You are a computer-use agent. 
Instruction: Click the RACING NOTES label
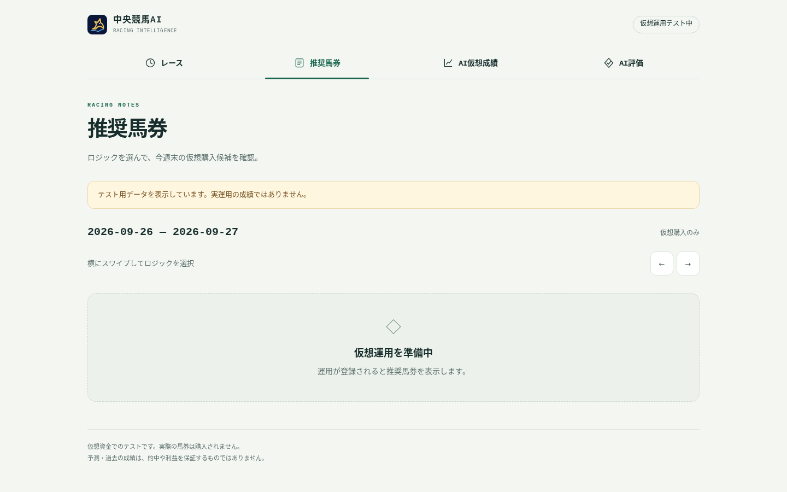coord(114,105)
